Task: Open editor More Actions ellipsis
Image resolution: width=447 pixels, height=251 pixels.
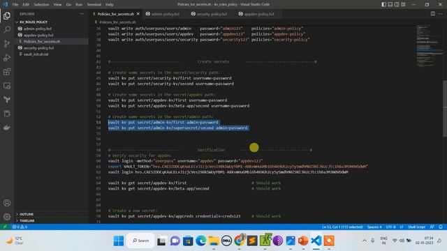Action: pos(441,14)
